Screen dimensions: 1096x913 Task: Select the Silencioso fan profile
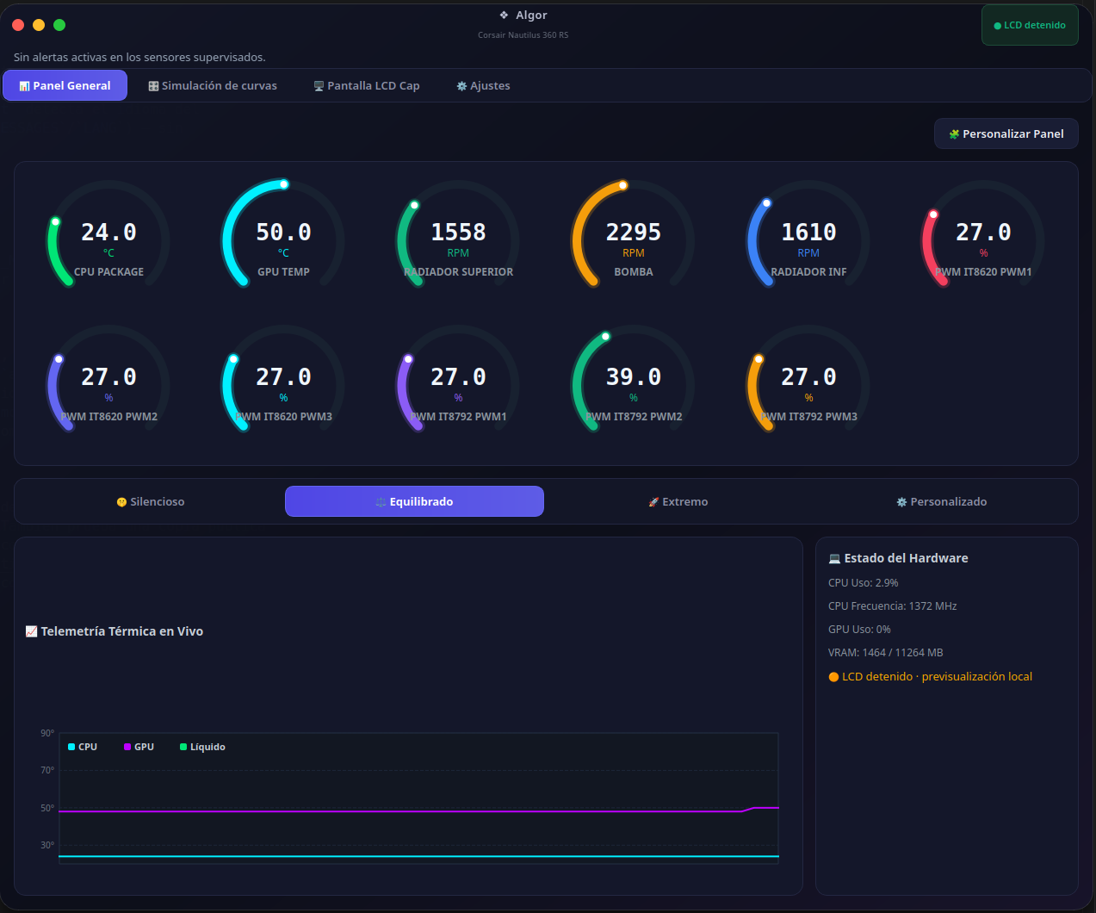(x=151, y=501)
